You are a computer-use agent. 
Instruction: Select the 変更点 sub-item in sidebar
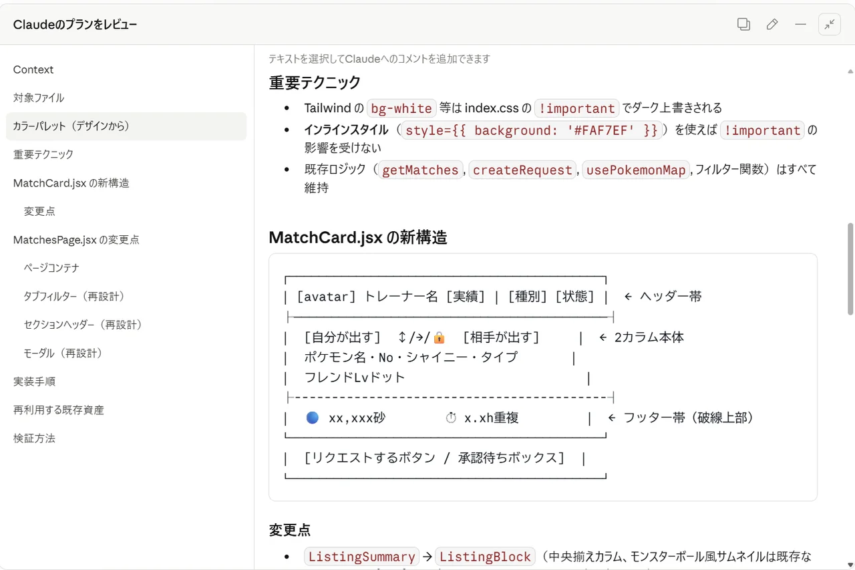[x=39, y=211]
